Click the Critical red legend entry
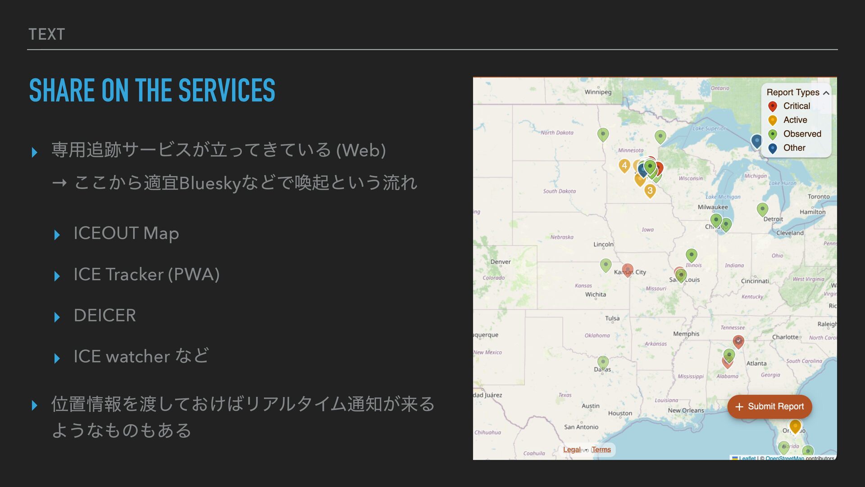This screenshot has height=487, width=865. tap(796, 106)
